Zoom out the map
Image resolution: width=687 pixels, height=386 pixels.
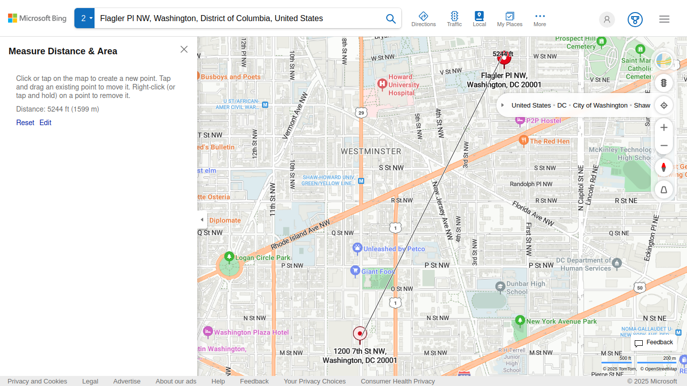pyautogui.click(x=664, y=145)
